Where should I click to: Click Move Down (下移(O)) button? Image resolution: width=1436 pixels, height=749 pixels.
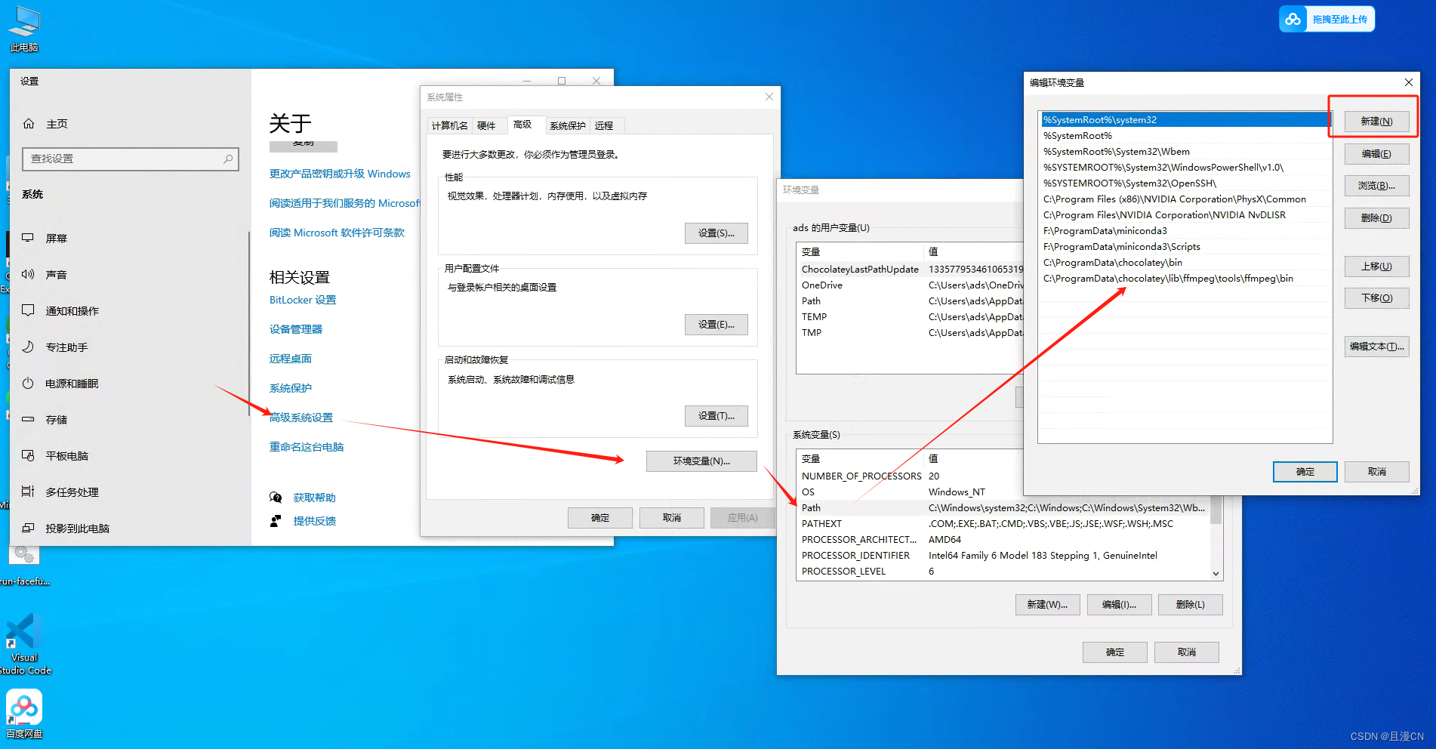pos(1376,298)
